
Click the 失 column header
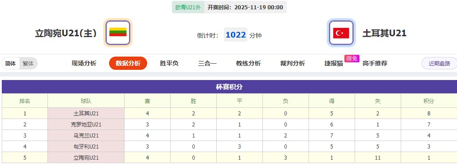click(x=378, y=101)
